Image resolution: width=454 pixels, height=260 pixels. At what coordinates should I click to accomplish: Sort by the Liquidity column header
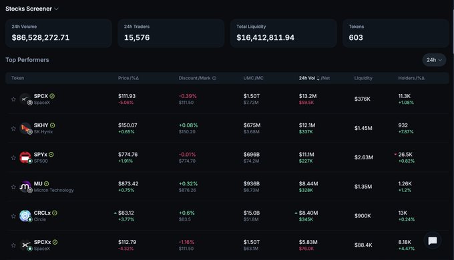point(363,78)
